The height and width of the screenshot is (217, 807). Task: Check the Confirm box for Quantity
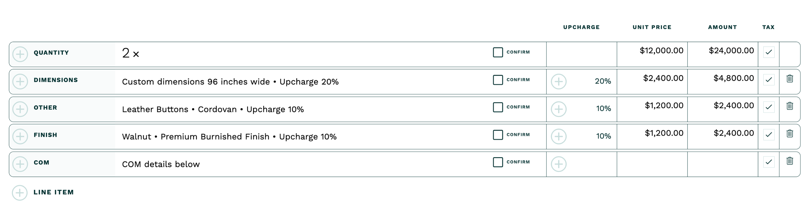pyautogui.click(x=498, y=52)
